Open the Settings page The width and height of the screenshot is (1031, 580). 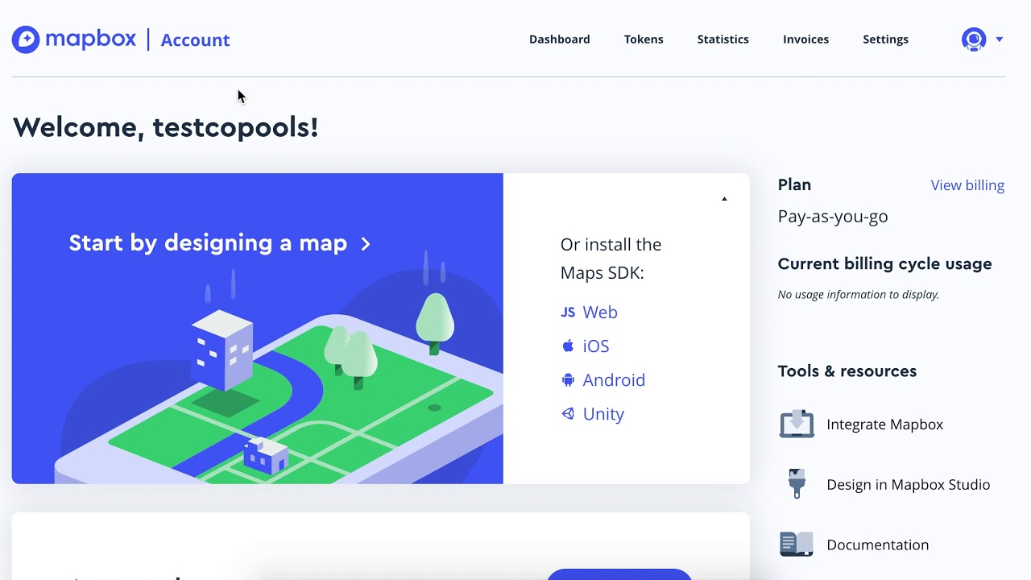885,39
